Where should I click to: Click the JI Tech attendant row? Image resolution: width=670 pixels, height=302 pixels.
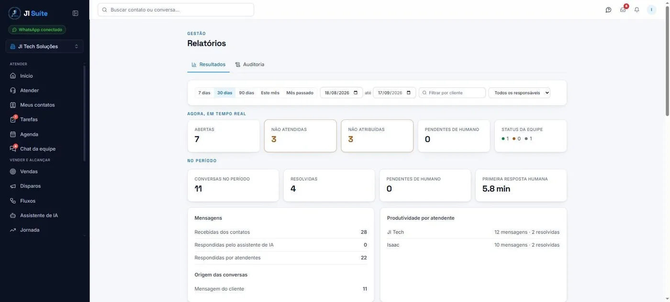tap(473, 232)
